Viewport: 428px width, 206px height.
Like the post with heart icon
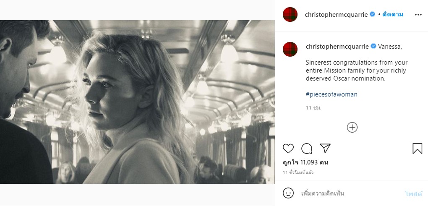pos(288,149)
